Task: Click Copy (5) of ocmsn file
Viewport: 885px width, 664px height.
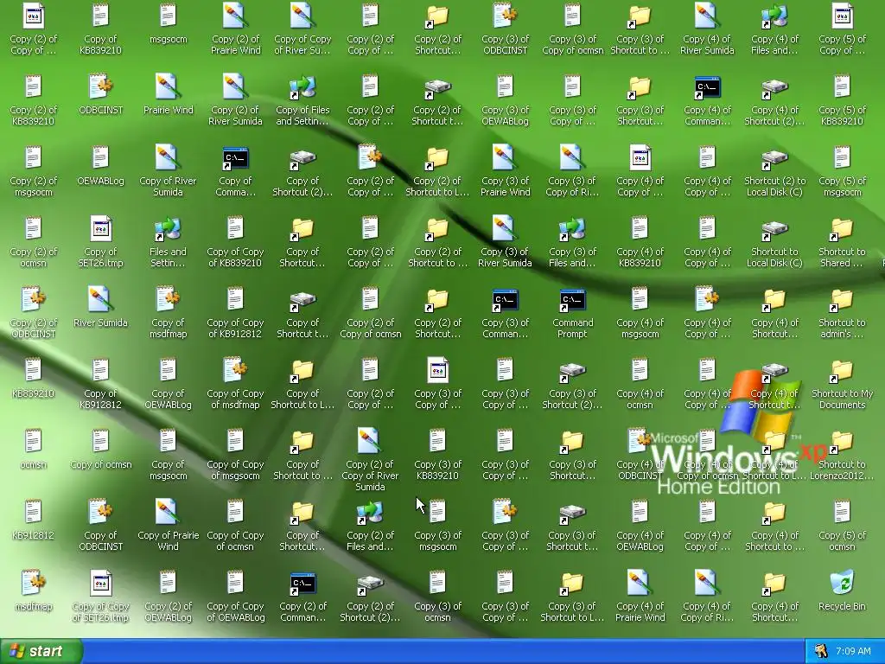Action: (x=842, y=512)
